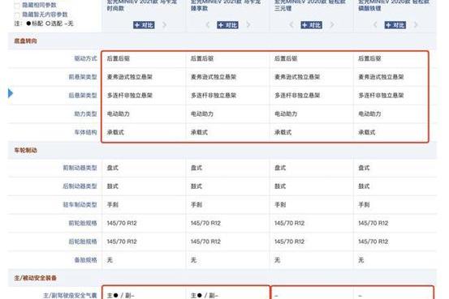449x299 pixels.
Task: Select 电动助力 in the 臻享款 column
Action: pyautogui.click(x=202, y=113)
